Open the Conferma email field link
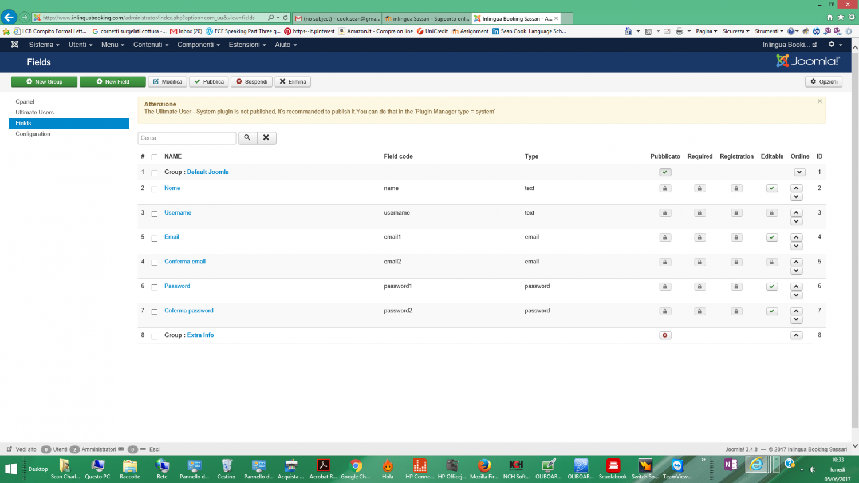Image resolution: width=859 pixels, height=483 pixels. click(x=185, y=262)
